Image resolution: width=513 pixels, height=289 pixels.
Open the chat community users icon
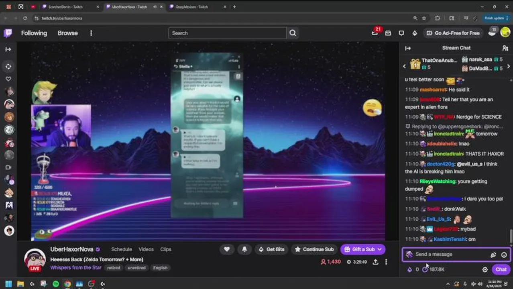point(505,48)
